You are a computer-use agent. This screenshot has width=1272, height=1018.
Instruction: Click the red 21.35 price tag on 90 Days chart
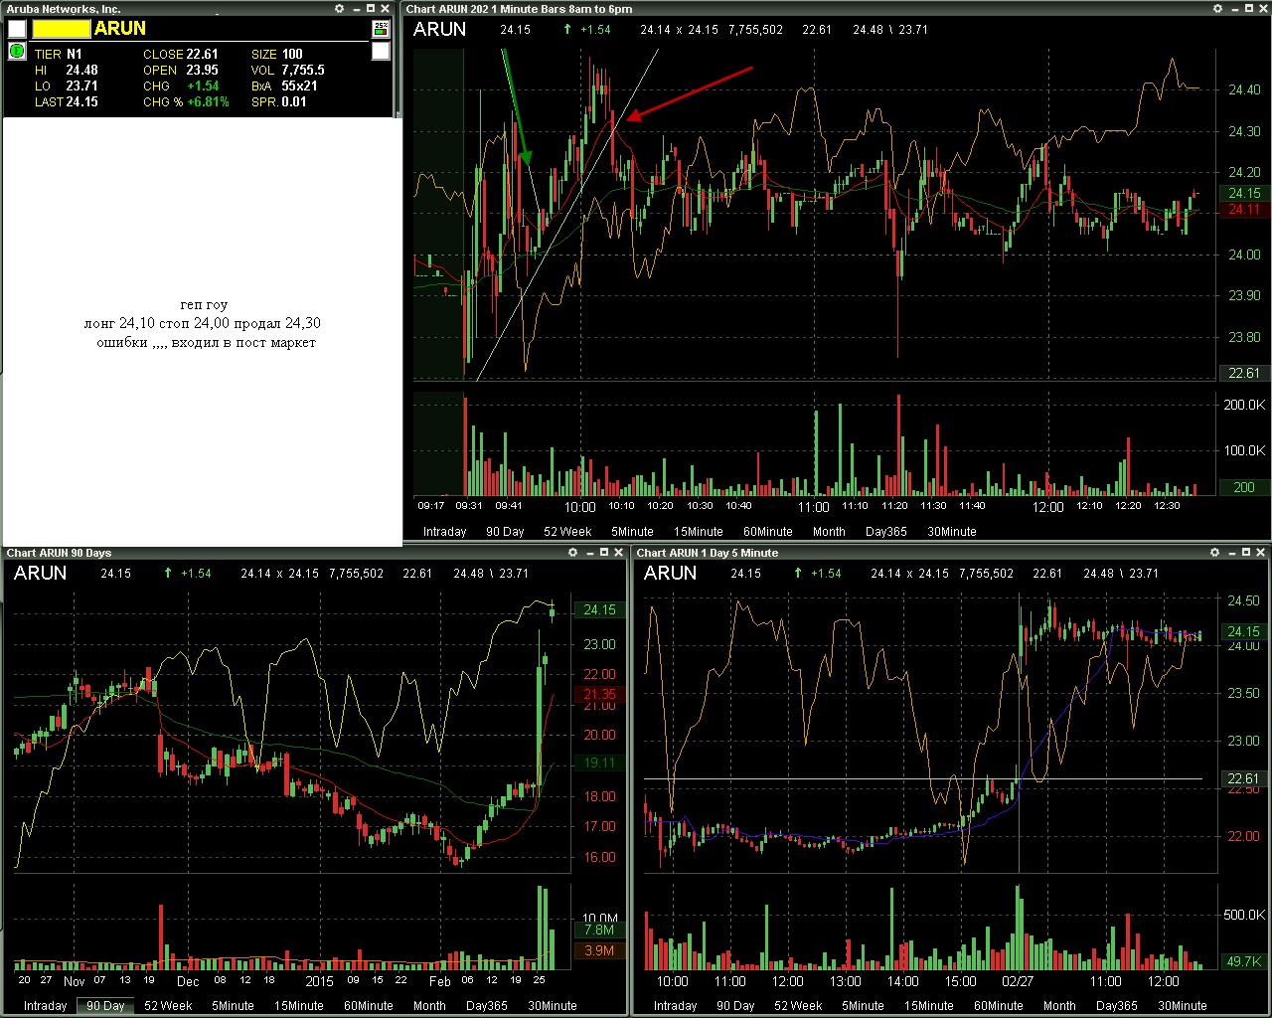coord(599,694)
